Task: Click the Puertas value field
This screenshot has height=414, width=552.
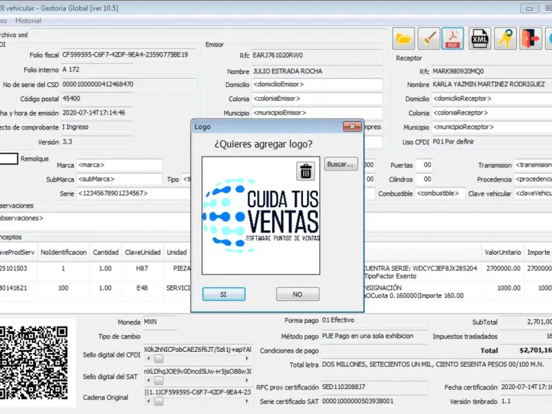Action: (x=424, y=165)
